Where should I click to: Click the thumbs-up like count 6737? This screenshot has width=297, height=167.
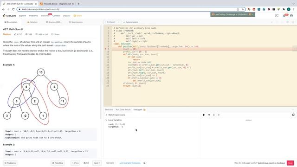coord(18,34)
